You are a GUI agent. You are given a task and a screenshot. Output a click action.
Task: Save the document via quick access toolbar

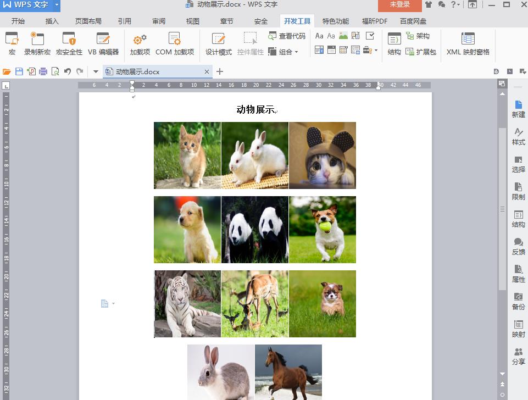(x=19, y=71)
